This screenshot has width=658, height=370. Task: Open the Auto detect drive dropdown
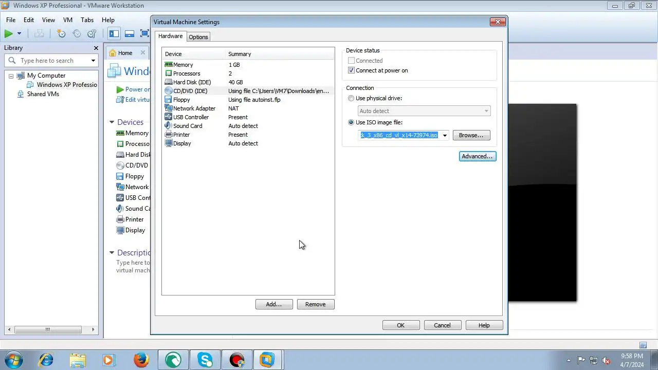[x=424, y=111]
